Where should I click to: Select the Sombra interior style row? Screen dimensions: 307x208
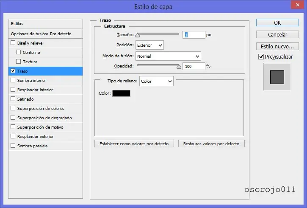coord(45,80)
